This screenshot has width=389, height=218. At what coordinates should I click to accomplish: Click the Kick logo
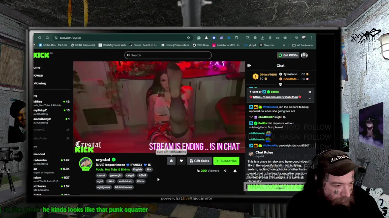pos(43,55)
